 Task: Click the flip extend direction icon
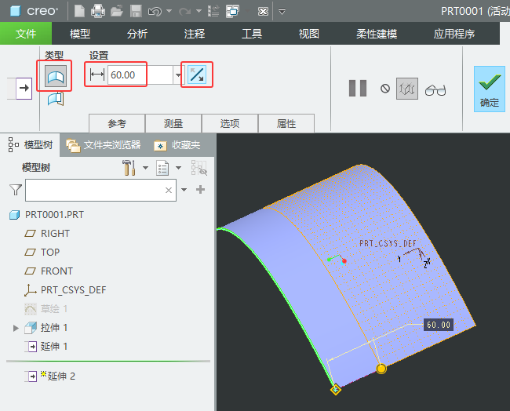pos(197,75)
